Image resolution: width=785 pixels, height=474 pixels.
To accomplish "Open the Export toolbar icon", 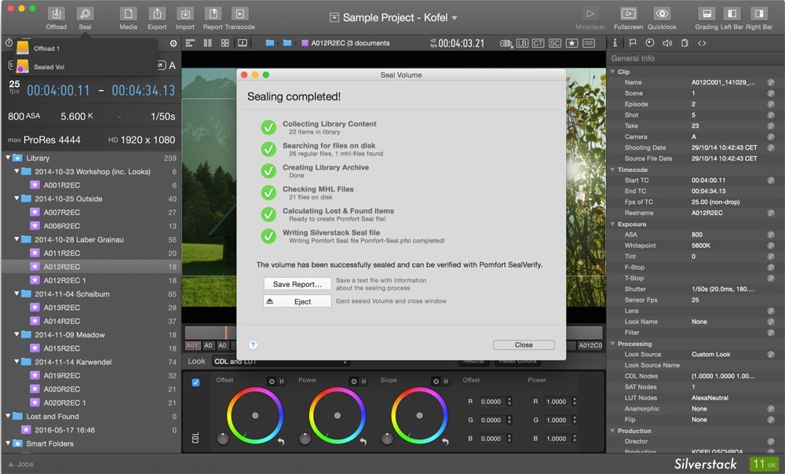I will coord(157,18).
